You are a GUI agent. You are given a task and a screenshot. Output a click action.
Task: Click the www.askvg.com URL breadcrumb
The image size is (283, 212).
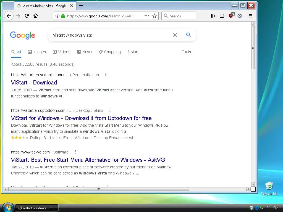point(30,152)
